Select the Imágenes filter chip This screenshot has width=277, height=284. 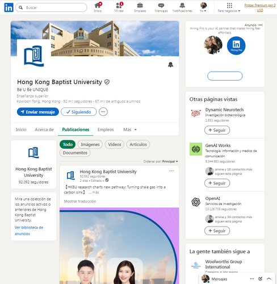[x=90, y=144]
